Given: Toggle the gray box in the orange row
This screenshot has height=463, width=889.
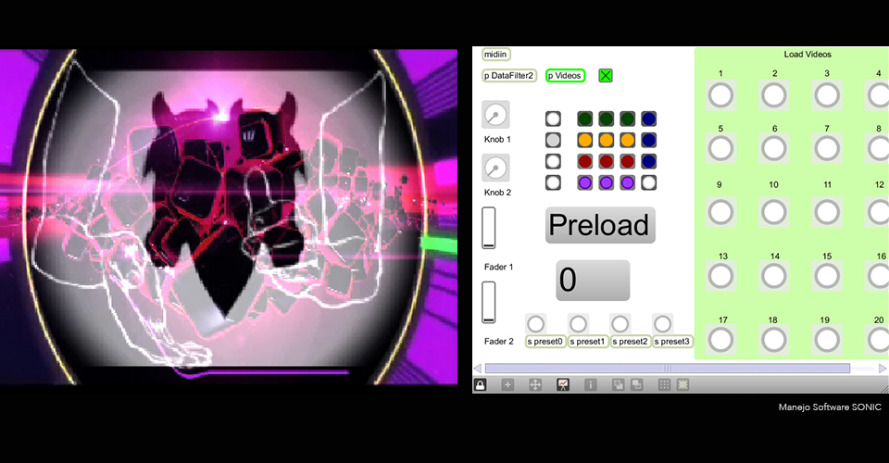Looking at the screenshot, I should [553, 140].
